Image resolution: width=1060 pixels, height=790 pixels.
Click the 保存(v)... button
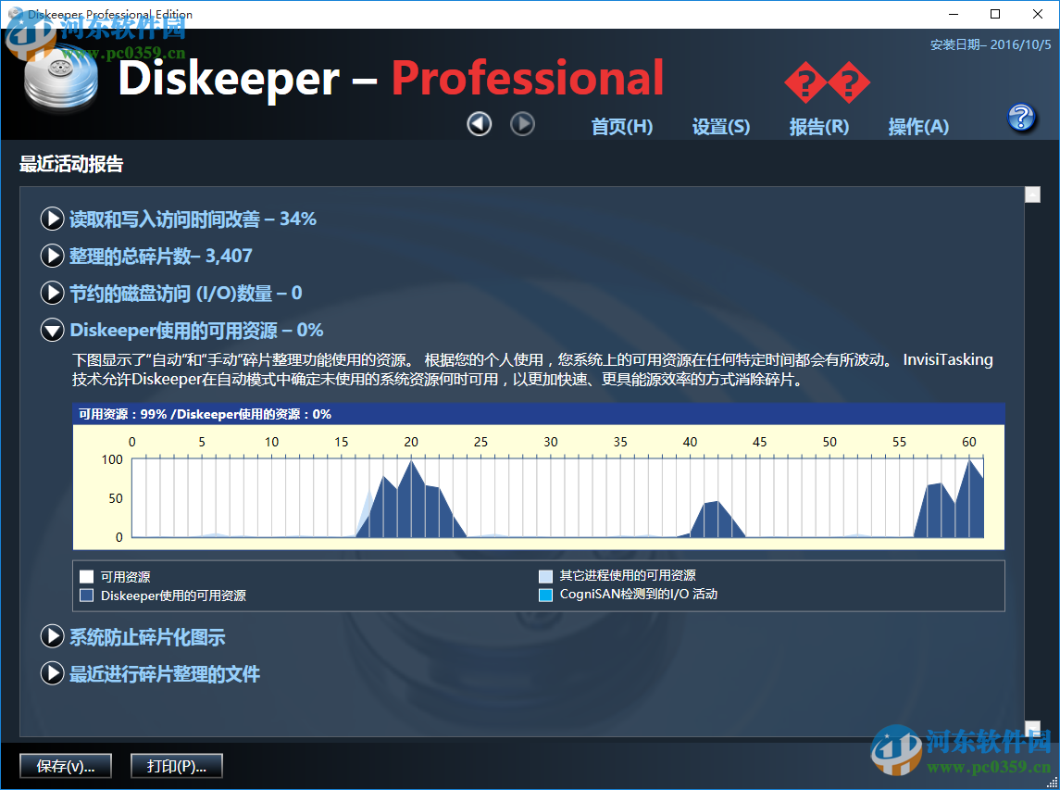click(65, 766)
